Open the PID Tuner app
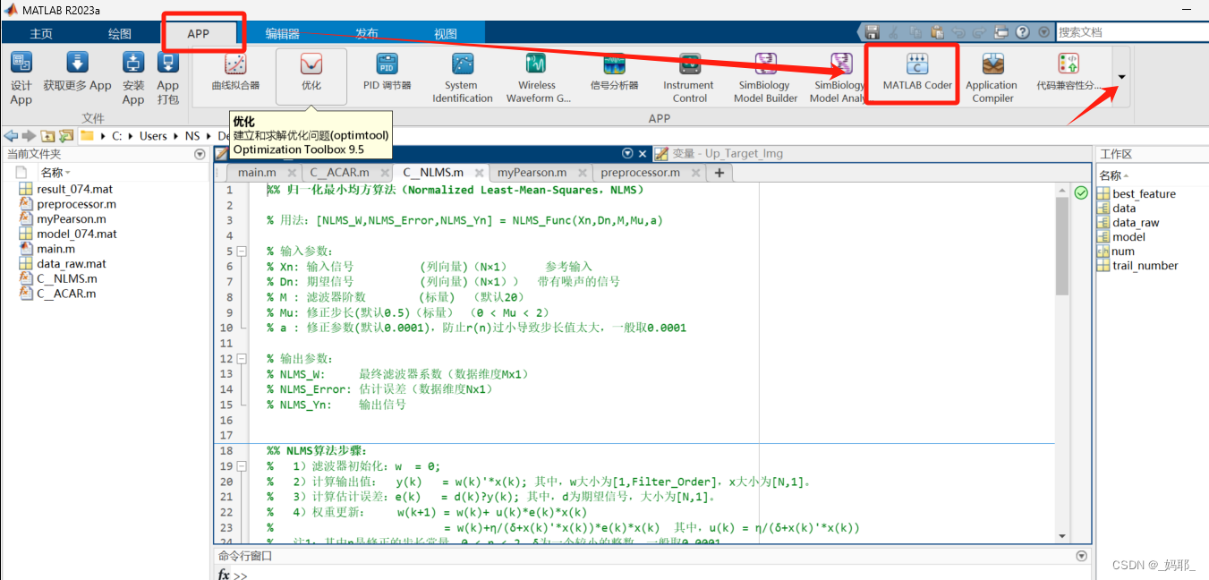 point(387,72)
